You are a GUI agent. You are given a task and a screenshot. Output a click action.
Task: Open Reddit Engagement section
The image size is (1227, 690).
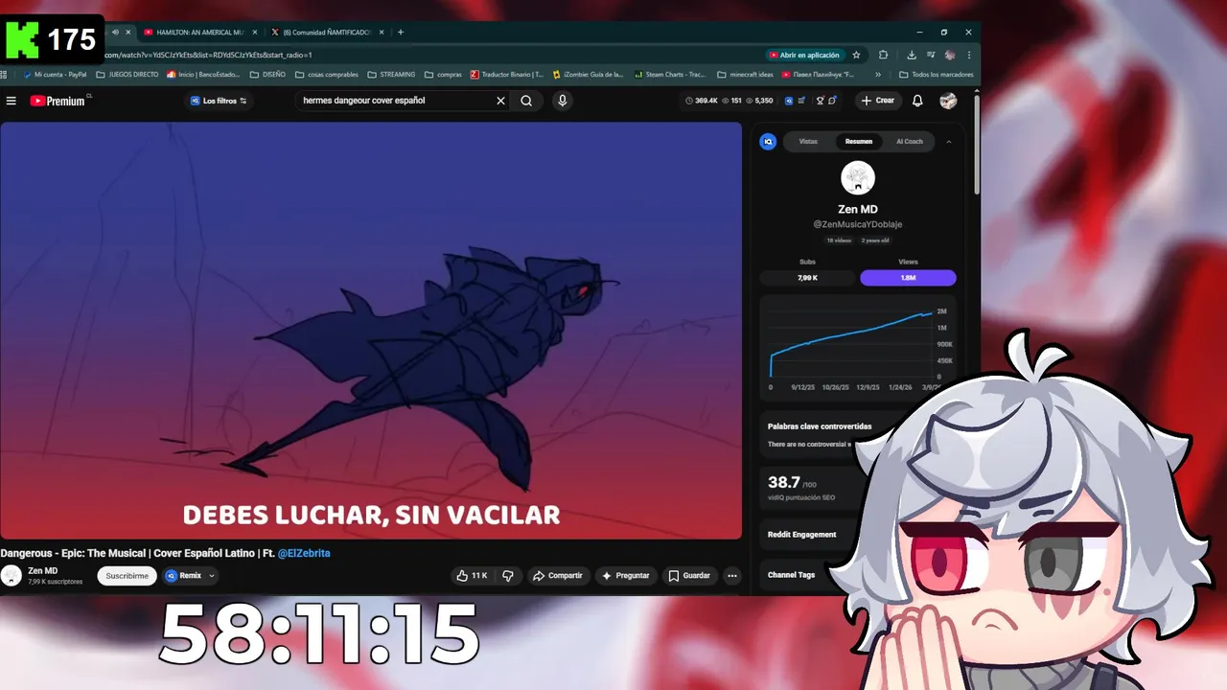pos(802,535)
